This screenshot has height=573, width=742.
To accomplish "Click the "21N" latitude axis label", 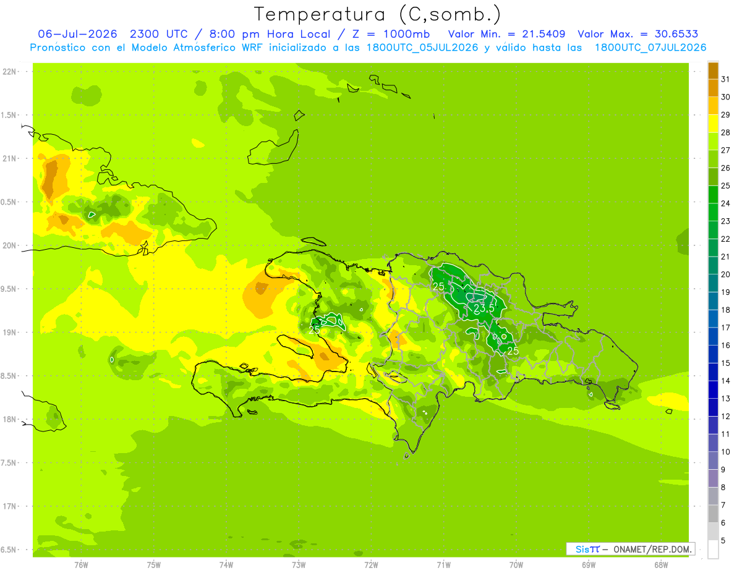I will (x=10, y=158).
